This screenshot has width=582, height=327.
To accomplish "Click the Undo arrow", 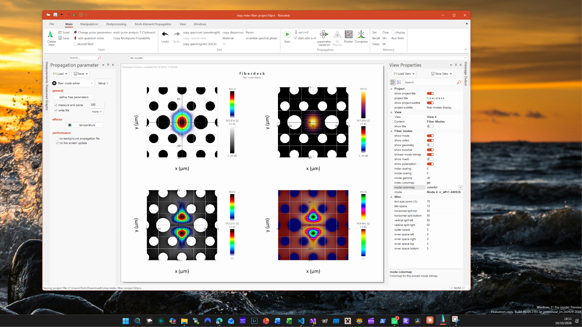I will [x=165, y=34].
